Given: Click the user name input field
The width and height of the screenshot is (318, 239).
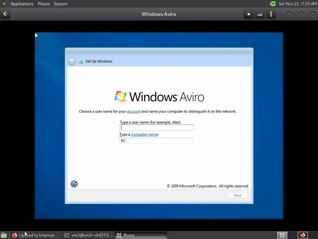Looking at the screenshot, I should 157,127.
